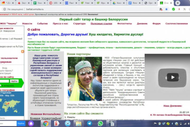This screenshot has width=190, height=127.
Task: Select the в интернете search radio option
Action: pos(1,85)
